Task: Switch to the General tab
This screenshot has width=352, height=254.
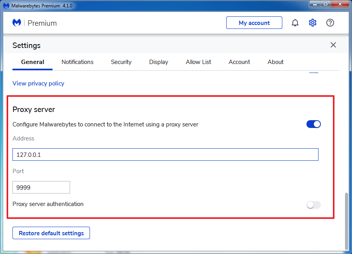Action: point(33,62)
